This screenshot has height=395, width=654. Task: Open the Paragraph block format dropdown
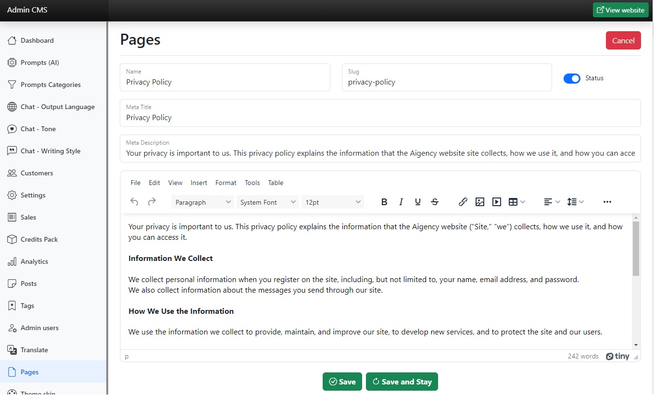[x=202, y=202]
